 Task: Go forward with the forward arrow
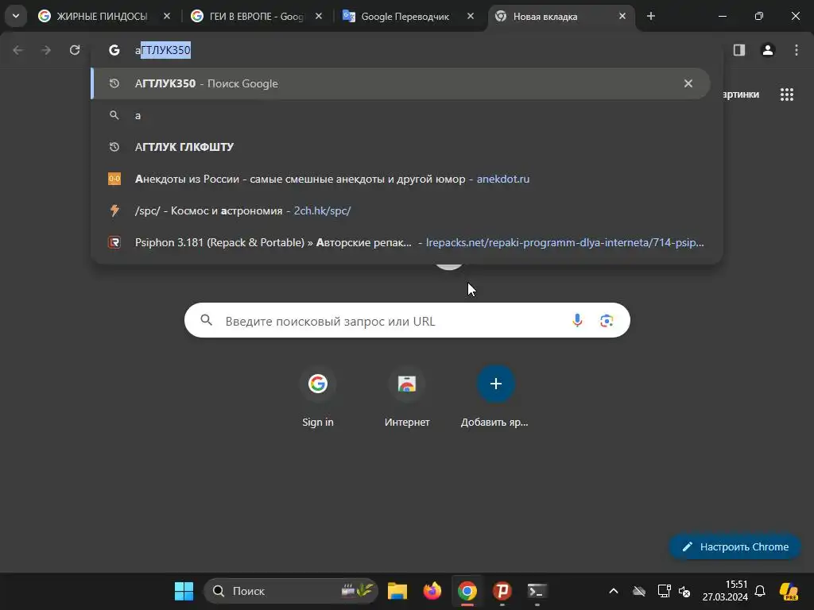click(46, 50)
